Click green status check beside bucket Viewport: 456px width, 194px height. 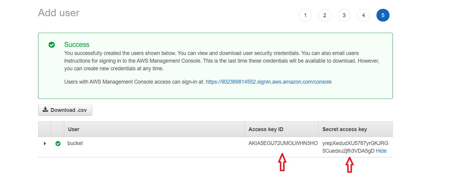click(58, 144)
